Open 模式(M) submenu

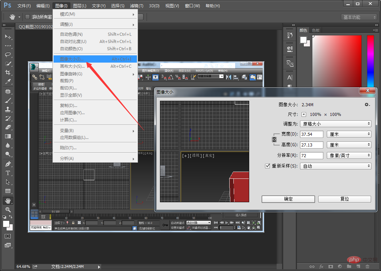[95, 14]
